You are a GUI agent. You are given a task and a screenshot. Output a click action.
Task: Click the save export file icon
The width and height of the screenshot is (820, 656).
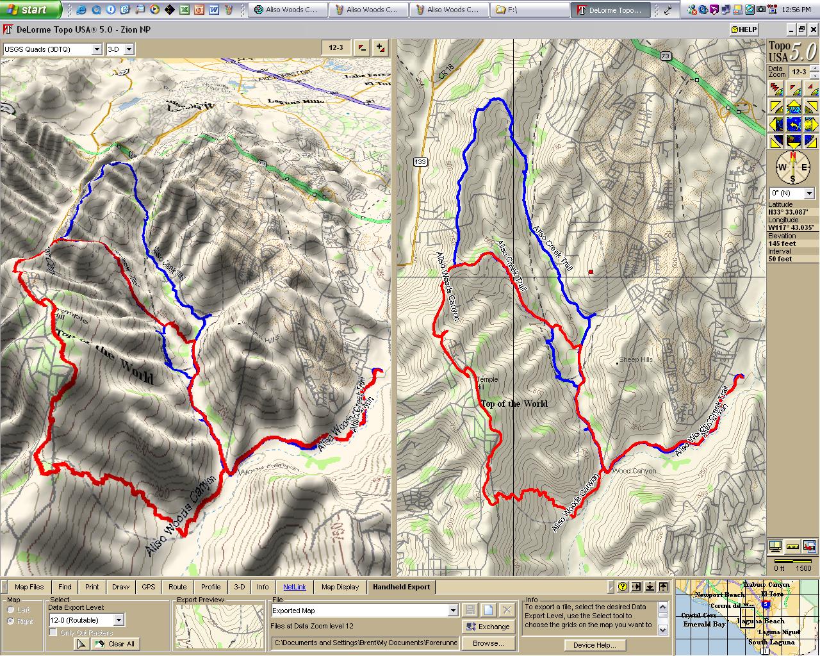(470, 611)
